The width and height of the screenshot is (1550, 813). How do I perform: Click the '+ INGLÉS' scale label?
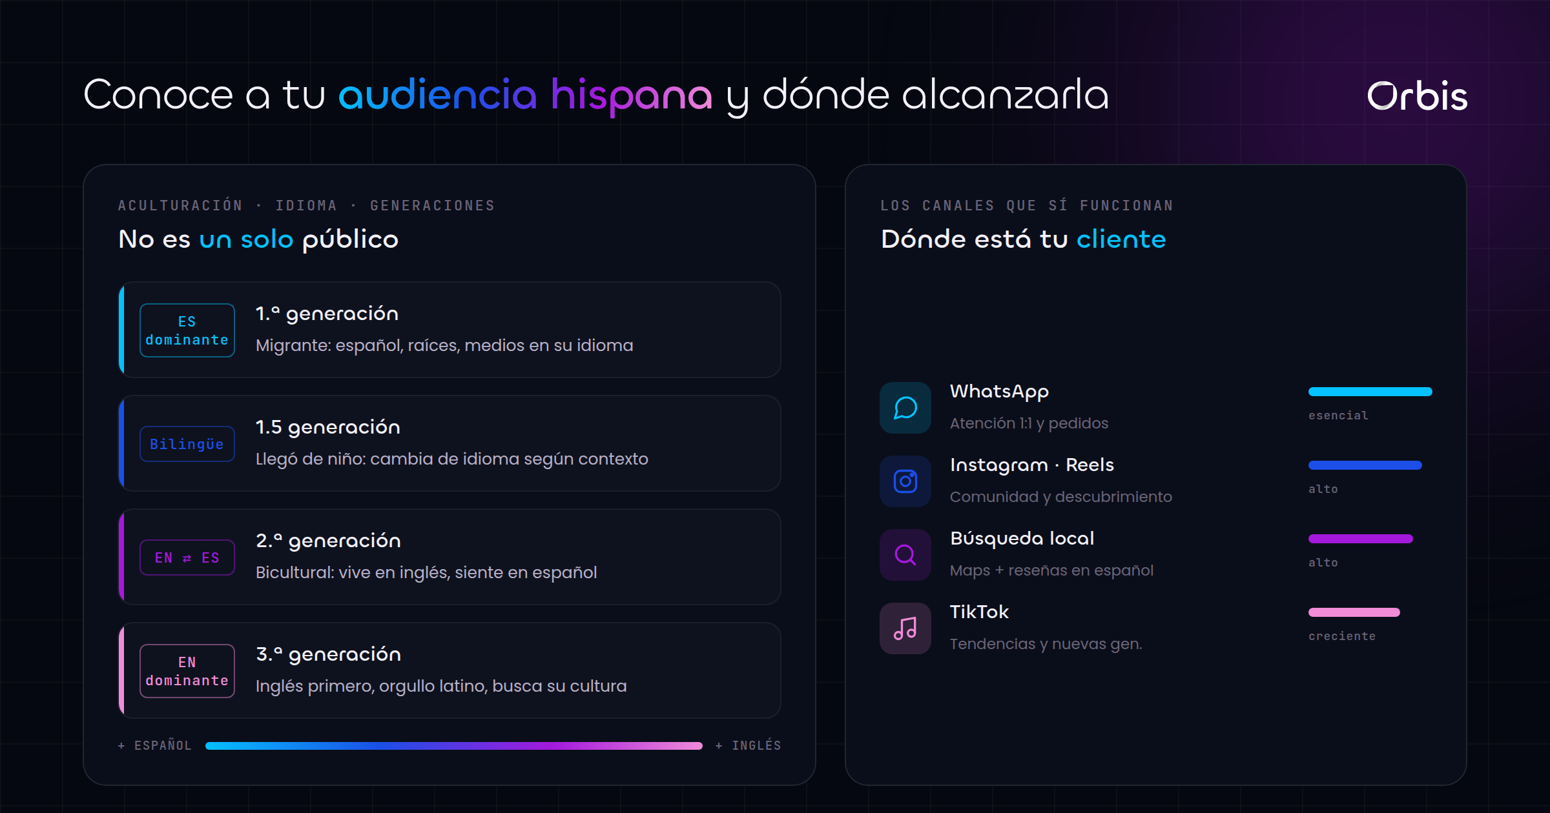pos(749,746)
